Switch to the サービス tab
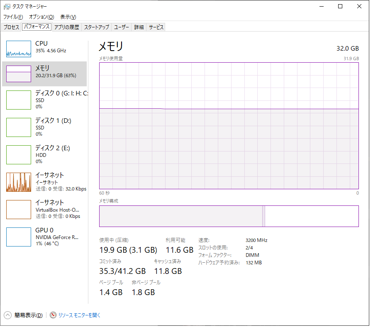 (x=156, y=27)
